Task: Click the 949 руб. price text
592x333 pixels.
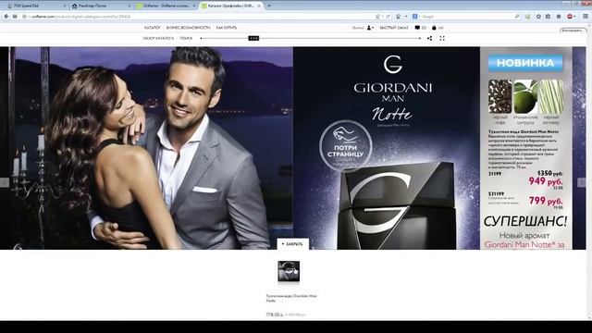Action: 546,181
